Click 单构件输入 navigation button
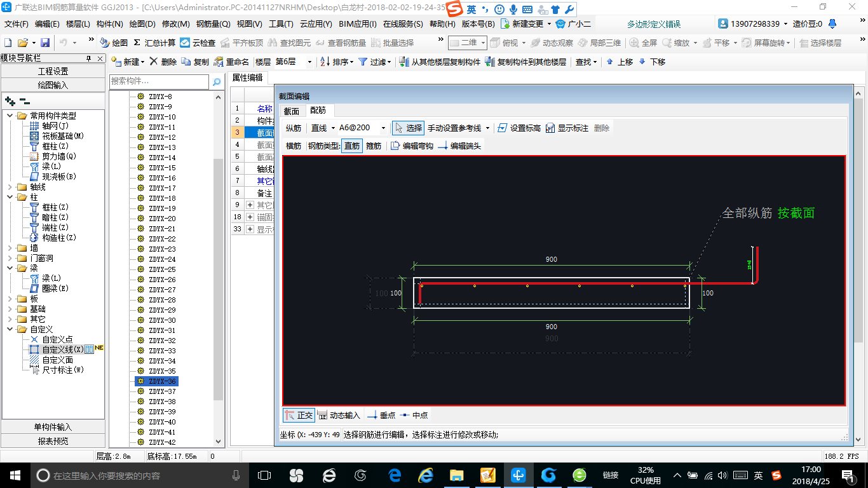The image size is (868, 488). point(53,427)
